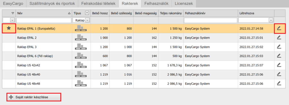Sort ascending via Név column arrow
Image resolution: width=289 pixels, height=105 pixels.
point(69,13)
